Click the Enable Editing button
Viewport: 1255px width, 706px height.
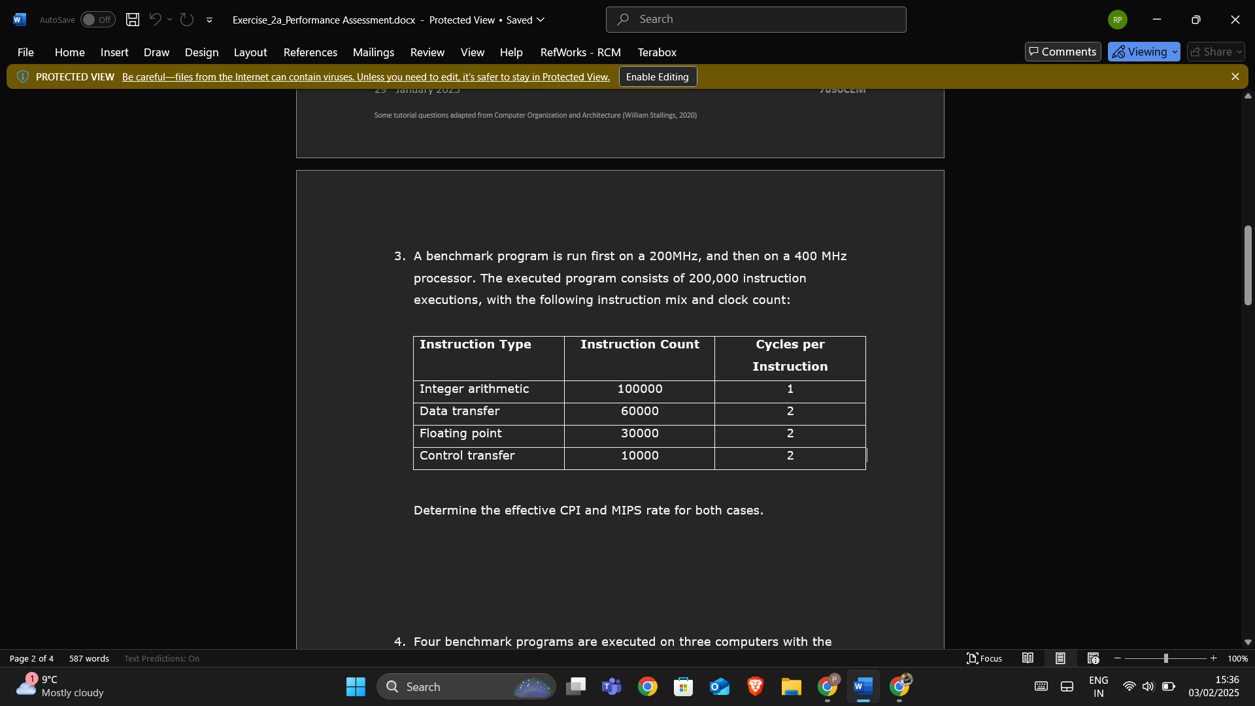pos(657,76)
